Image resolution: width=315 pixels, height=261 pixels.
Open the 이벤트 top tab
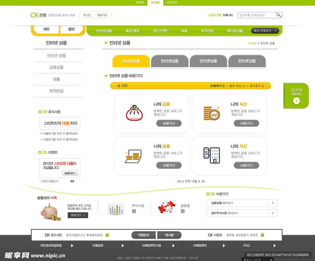(x=140, y=2)
